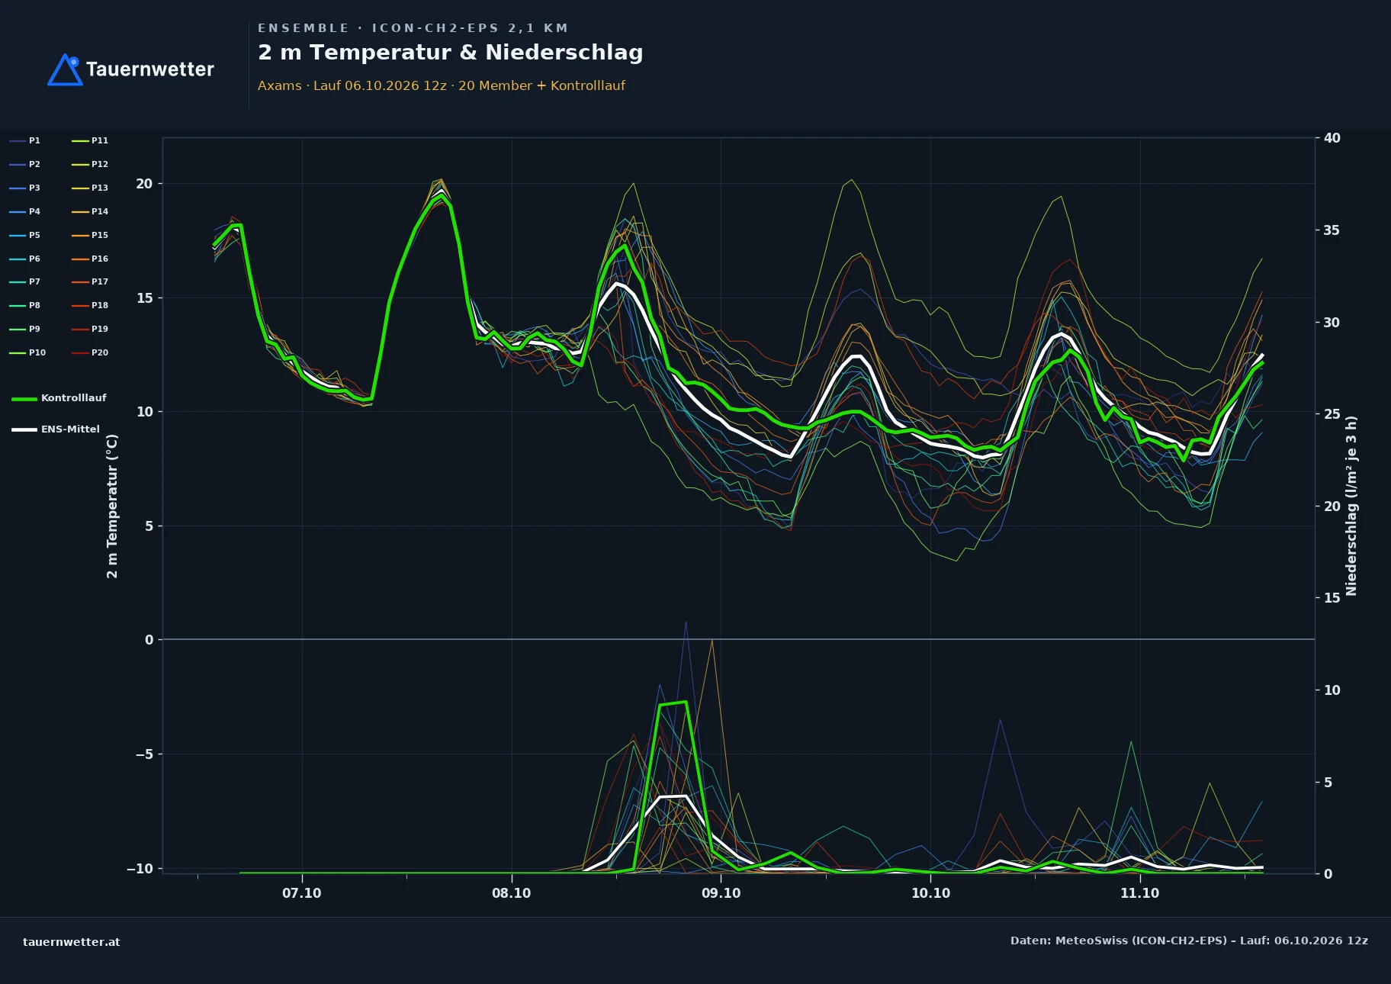Screen dimensions: 1391x984
Task: Select the P20 legend entry
Action: [x=90, y=352]
